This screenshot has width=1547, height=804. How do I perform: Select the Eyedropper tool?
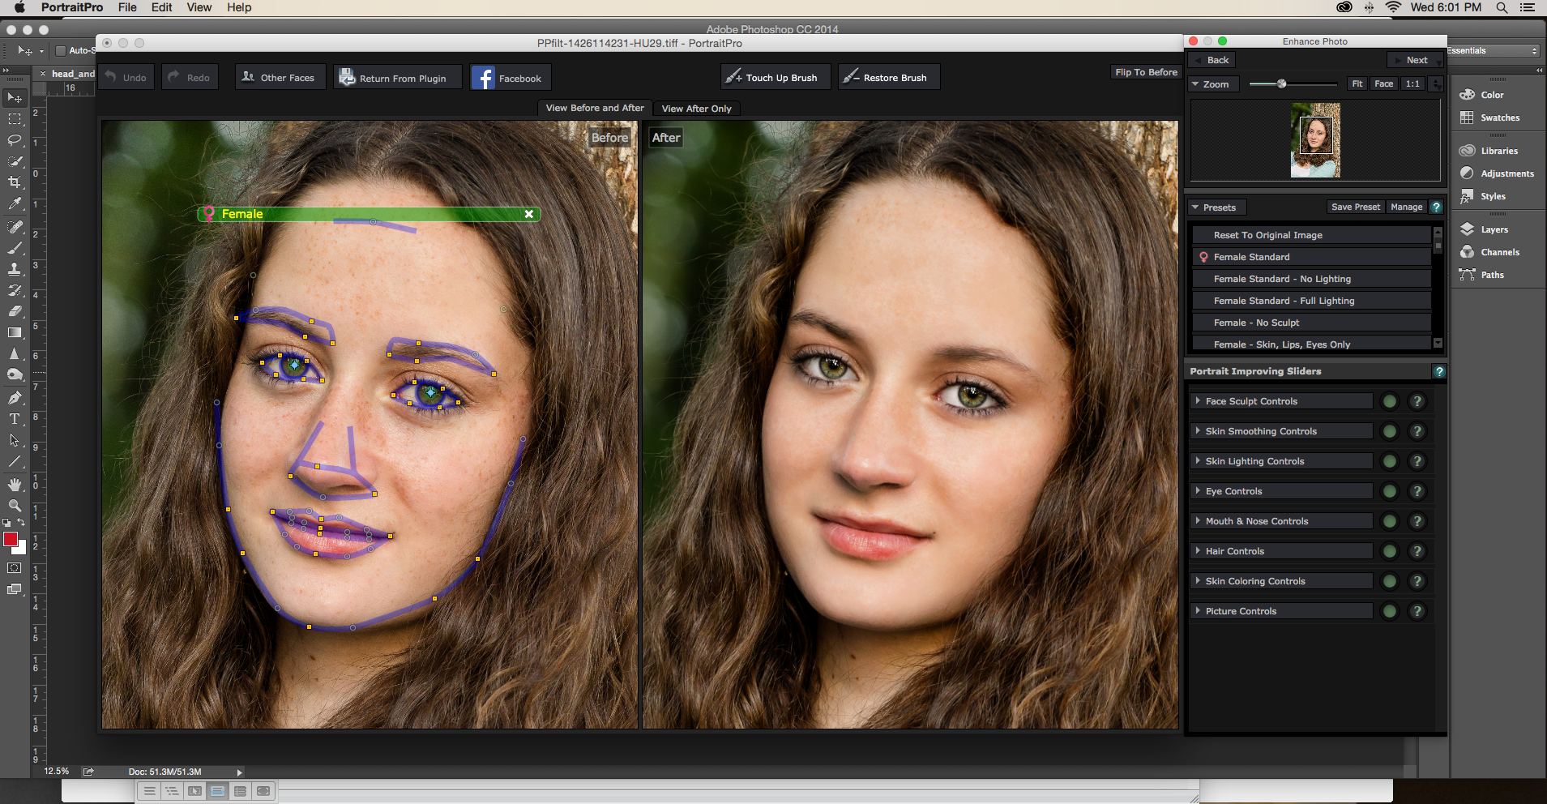click(x=15, y=203)
